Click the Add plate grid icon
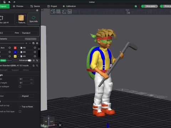This screenshot has height=128, width=171. click(58, 12)
